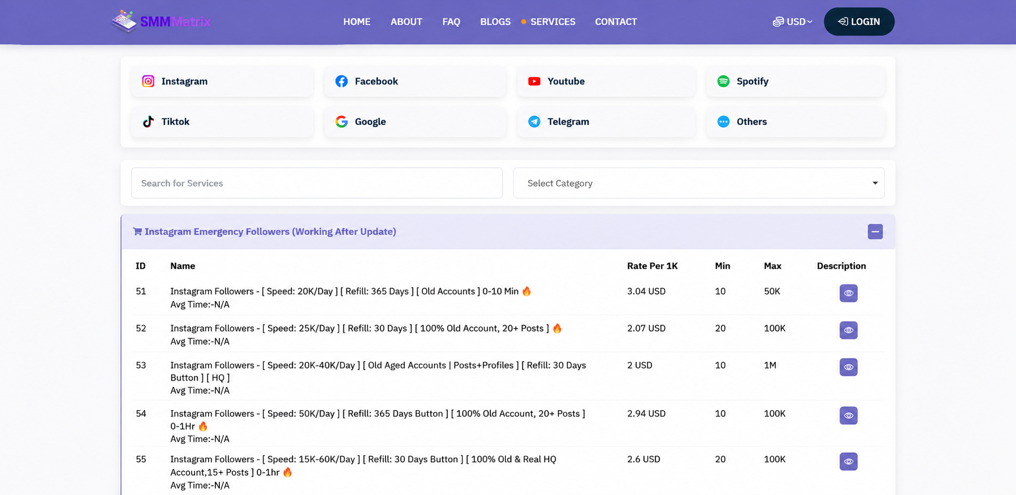
Task: Open the USD currency dropdown
Action: [x=793, y=21]
